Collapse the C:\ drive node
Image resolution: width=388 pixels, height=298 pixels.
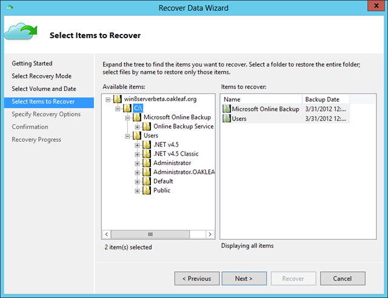click(x=118, y=109)
